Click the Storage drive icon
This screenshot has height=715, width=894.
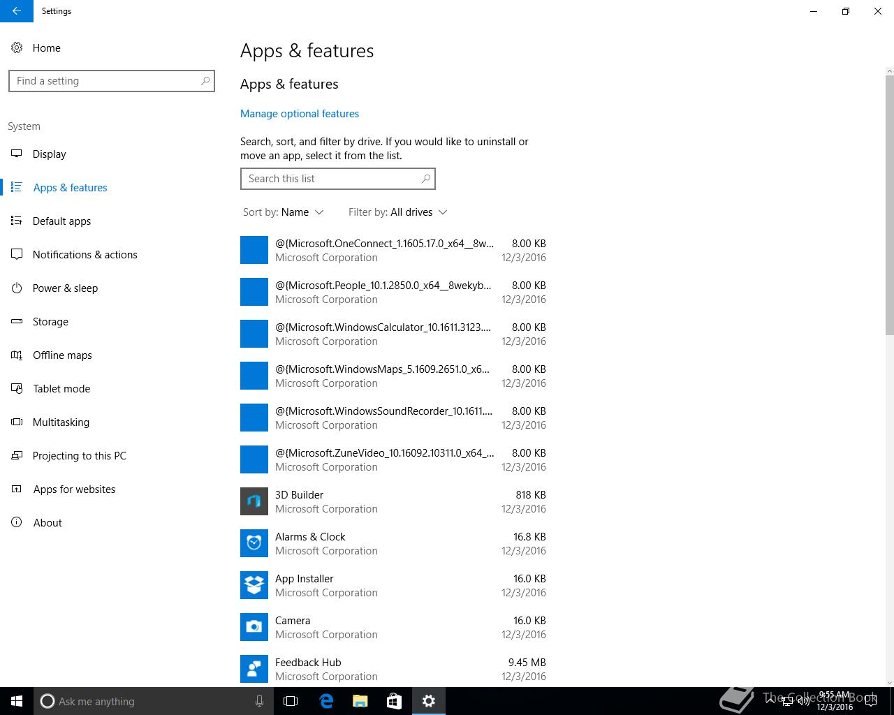pyautogui.click(x=17, y=321)
